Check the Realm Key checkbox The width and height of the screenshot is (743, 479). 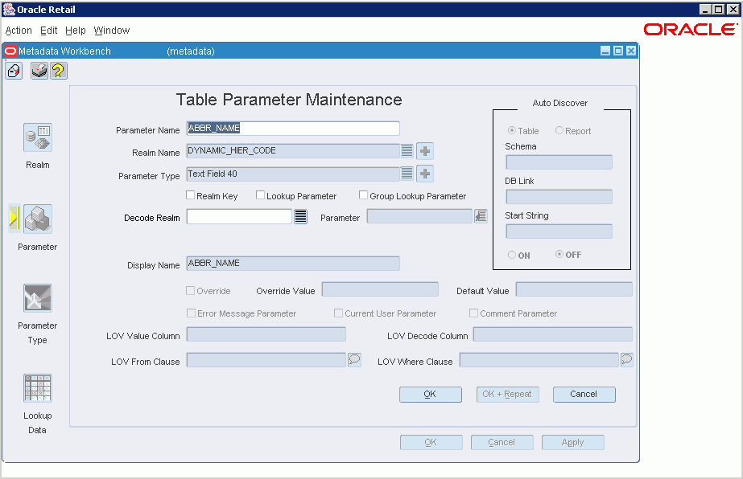point(191,195)
